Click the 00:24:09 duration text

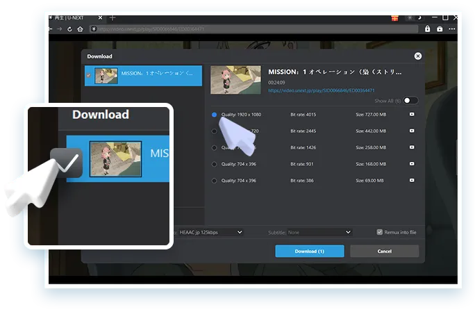(276, 83)
